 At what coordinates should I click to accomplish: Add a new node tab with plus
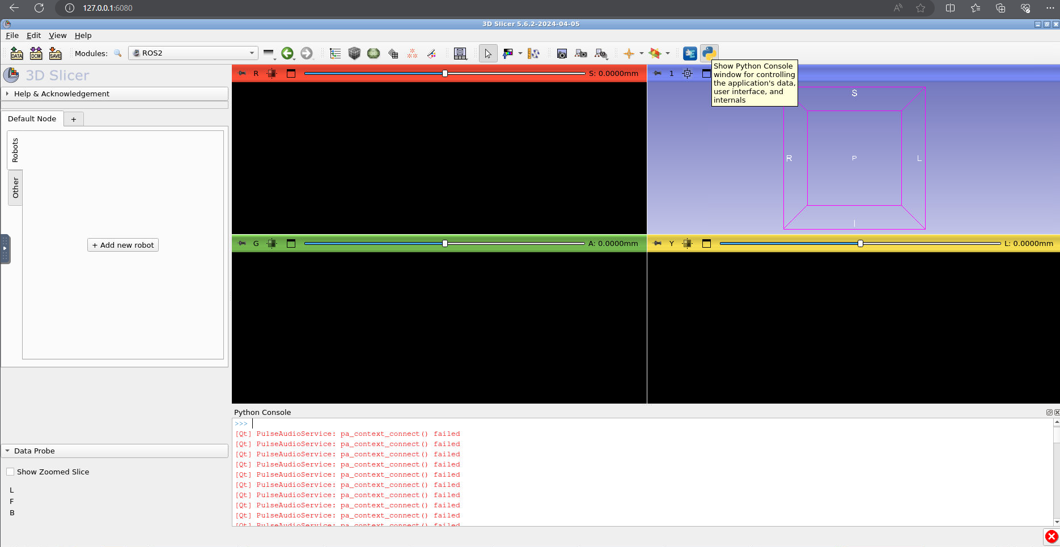(74, 119)
